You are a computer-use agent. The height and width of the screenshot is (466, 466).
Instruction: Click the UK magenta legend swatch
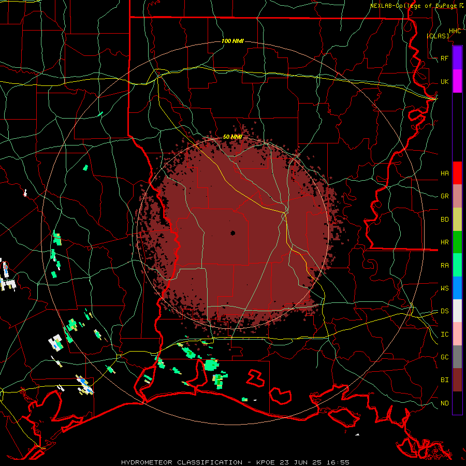click(x=457, y=81)
